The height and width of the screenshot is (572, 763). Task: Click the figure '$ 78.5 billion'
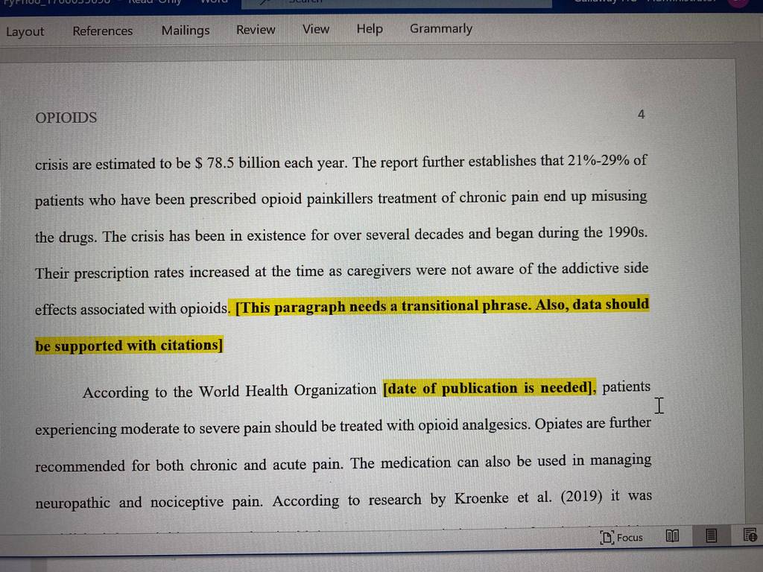click(238, 163)
